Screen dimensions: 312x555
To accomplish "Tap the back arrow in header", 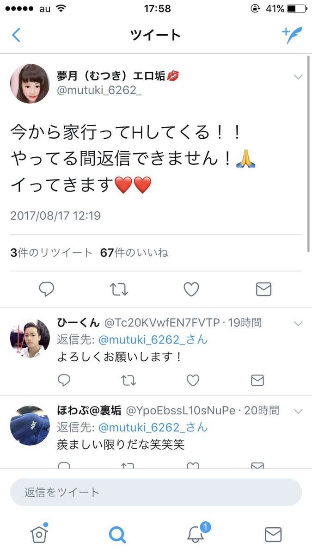I will [x=16, y=35].
